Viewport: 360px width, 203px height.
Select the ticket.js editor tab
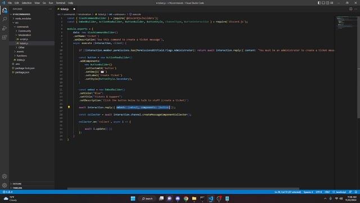[66, 9]
